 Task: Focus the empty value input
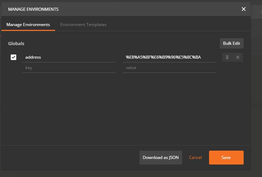pyautogui.click(x=169, y=68)
